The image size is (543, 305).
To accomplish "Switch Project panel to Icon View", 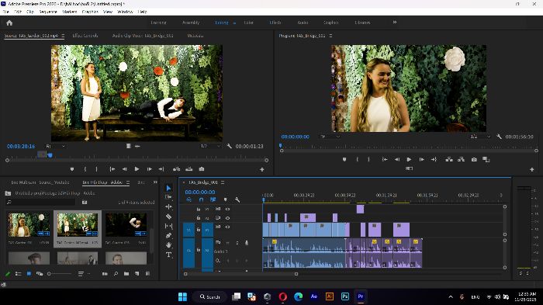I will [x=29, y=274].
